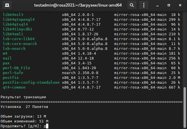Screen dimensions: 187x129
Task: Click package name nail
Action: [7, 58]
